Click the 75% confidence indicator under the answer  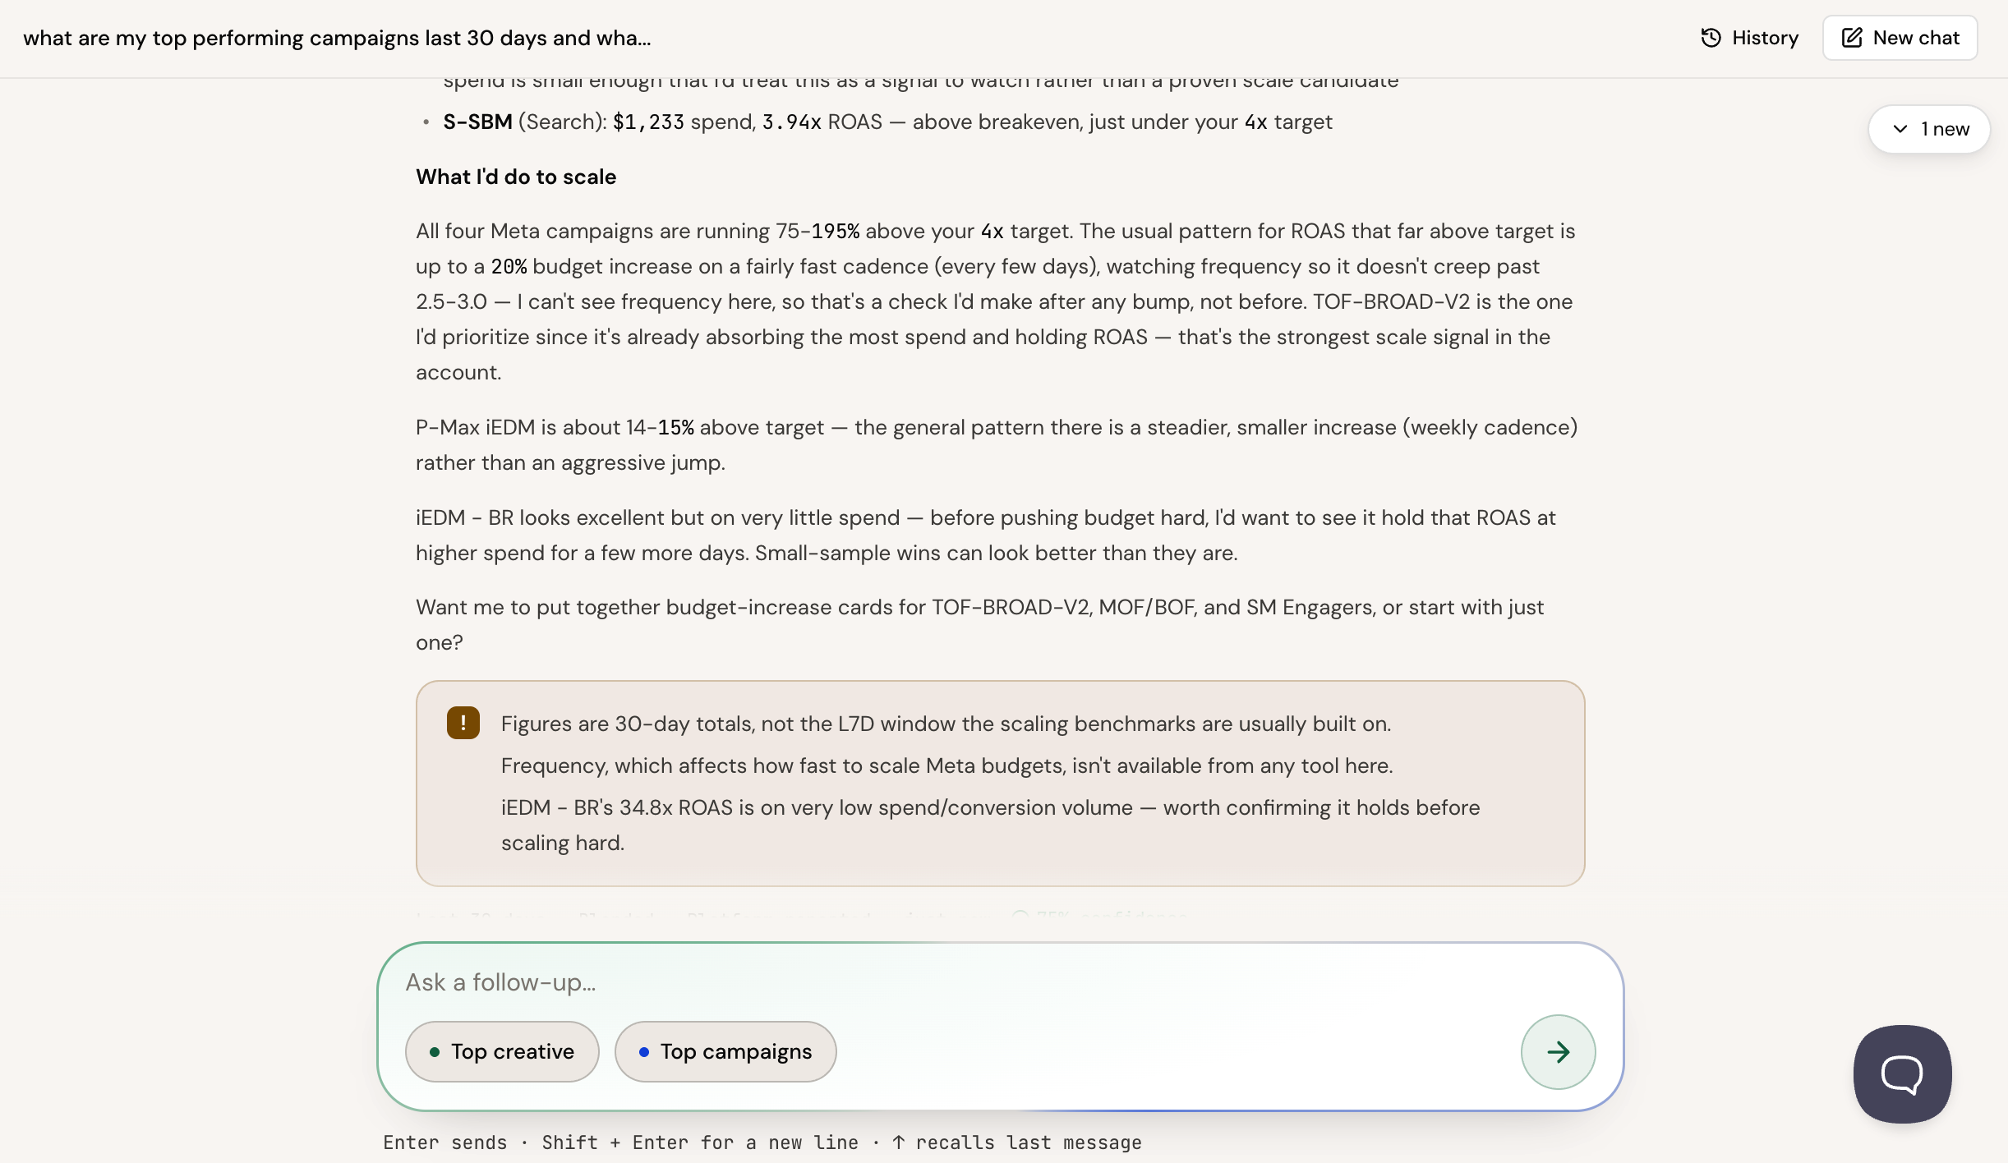[1099, 916]
